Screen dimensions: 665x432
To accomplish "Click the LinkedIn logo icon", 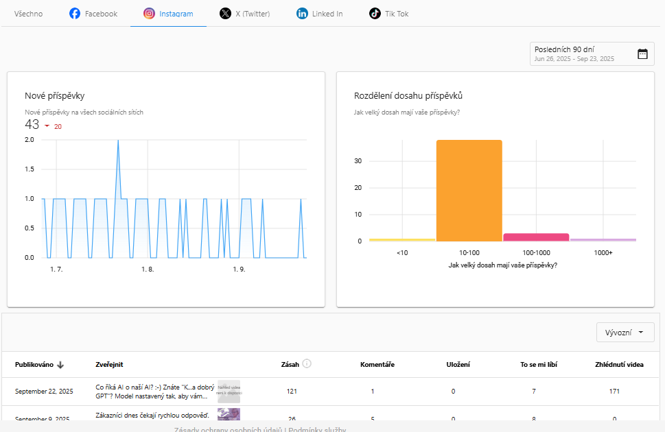I will (302, 14).
